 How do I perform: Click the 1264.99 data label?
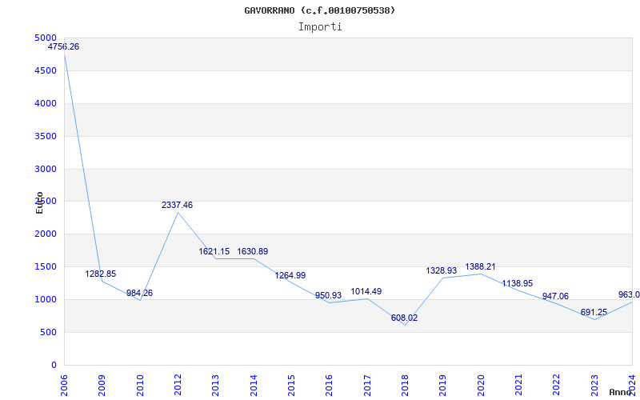[x=290, y=275]
